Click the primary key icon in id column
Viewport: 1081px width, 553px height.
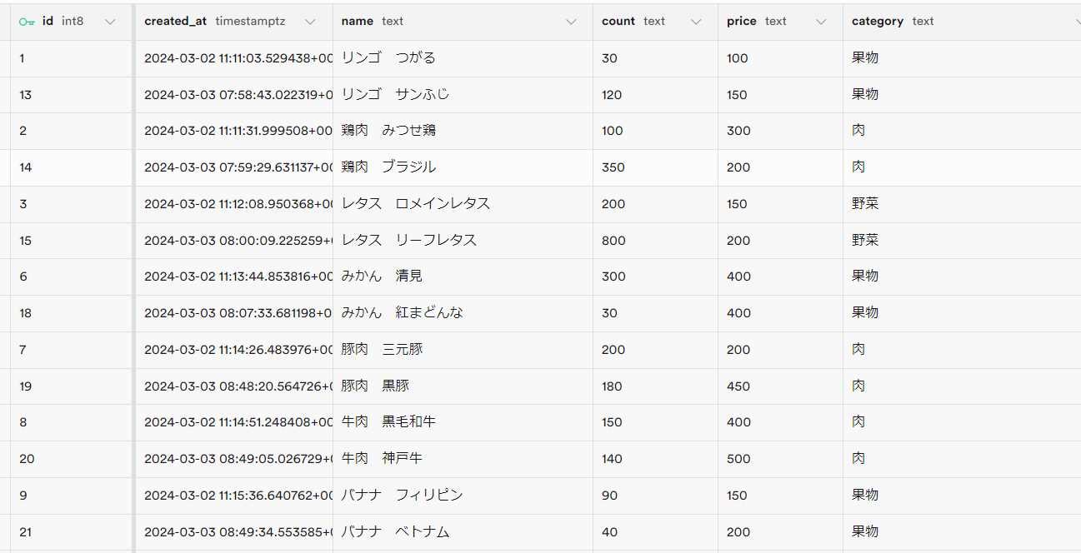pyautogui.click(x=28, y=22)
